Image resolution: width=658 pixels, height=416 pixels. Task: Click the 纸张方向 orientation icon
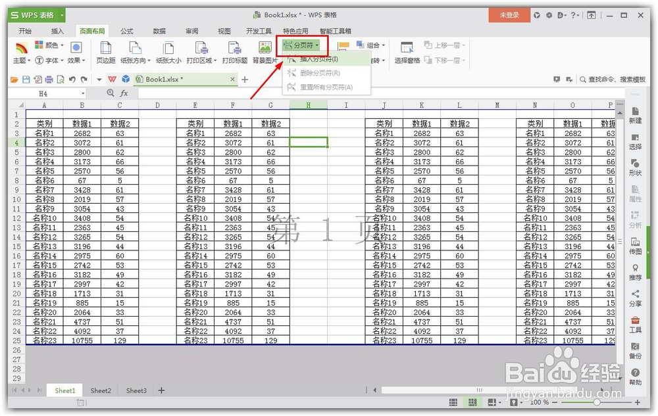135,47
